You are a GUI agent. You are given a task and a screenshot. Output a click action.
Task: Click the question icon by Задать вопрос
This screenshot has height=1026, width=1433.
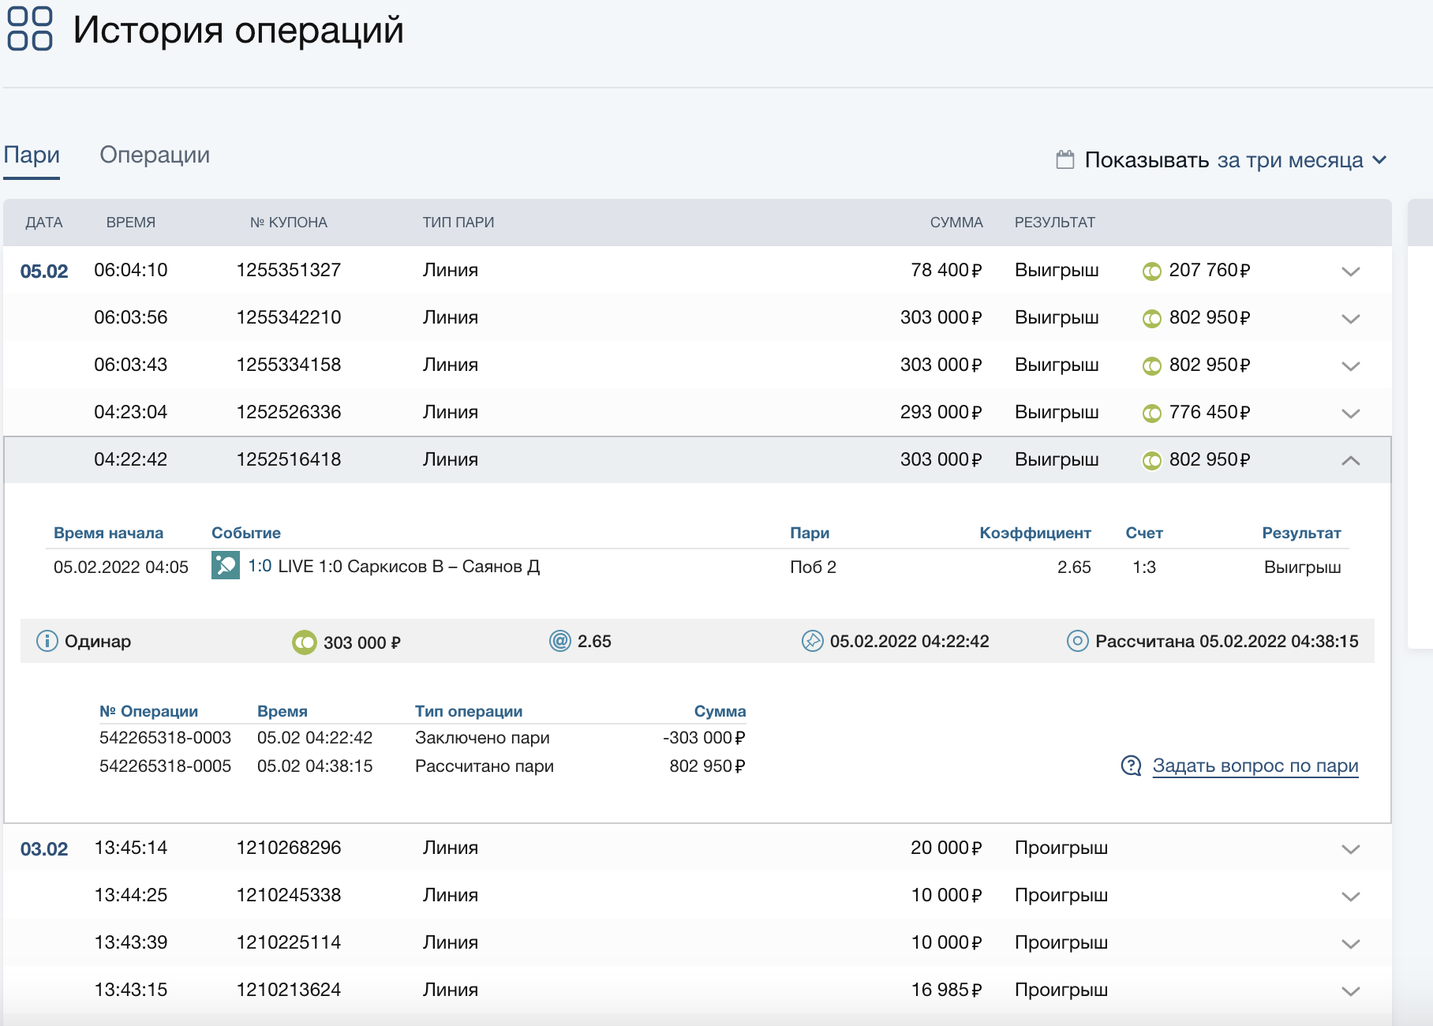click(x=1131, y=766)
